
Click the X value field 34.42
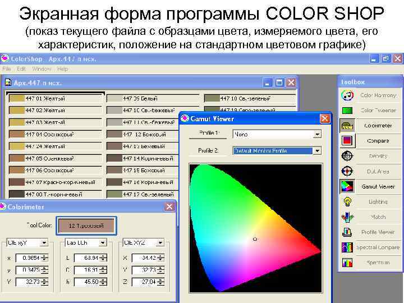point(144,258)
